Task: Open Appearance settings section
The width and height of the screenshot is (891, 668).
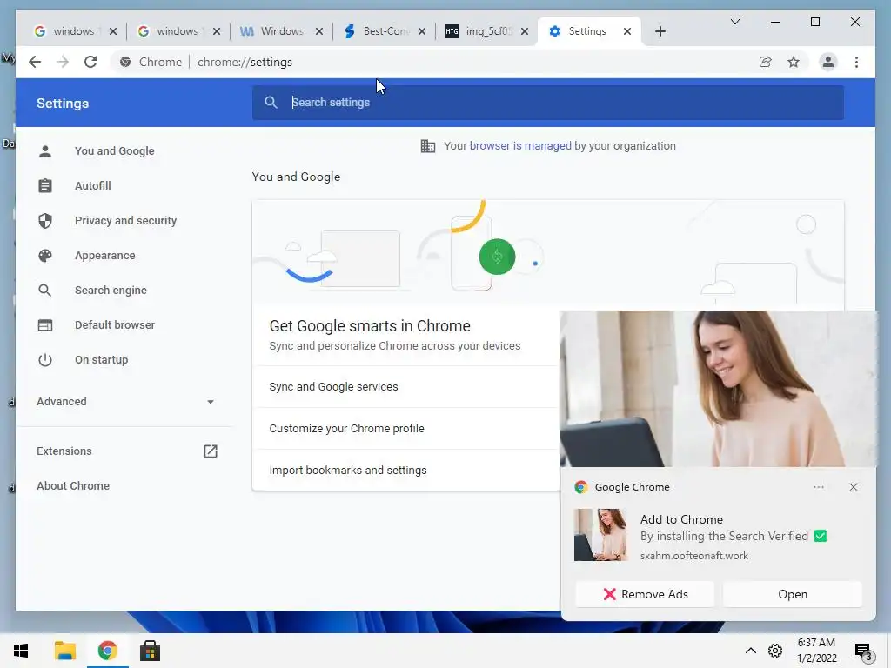Action: tap(104, 256)
